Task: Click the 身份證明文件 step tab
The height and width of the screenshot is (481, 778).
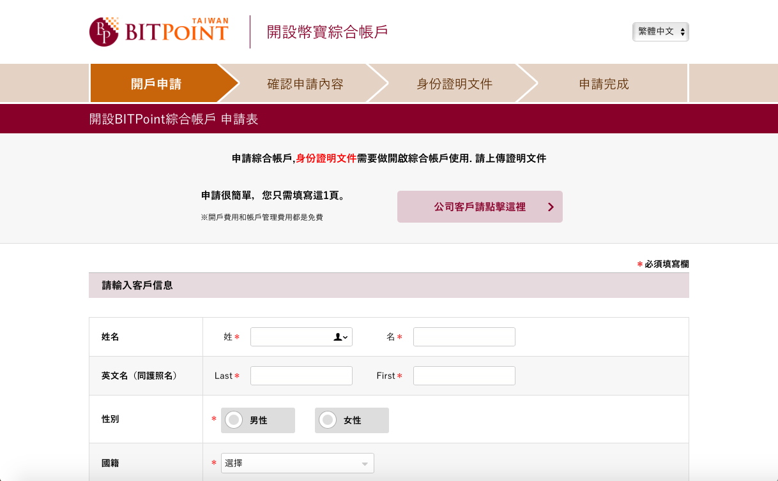Action: tap(454, 84)
